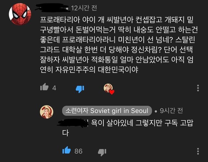Tap the creator heart badge on top comment
Image resolution: width=208 pixels, height=162 pixels.
click(109, 89)
